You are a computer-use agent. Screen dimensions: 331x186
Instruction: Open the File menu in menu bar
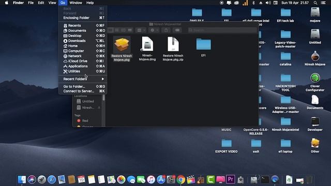[x=31, y=3]
